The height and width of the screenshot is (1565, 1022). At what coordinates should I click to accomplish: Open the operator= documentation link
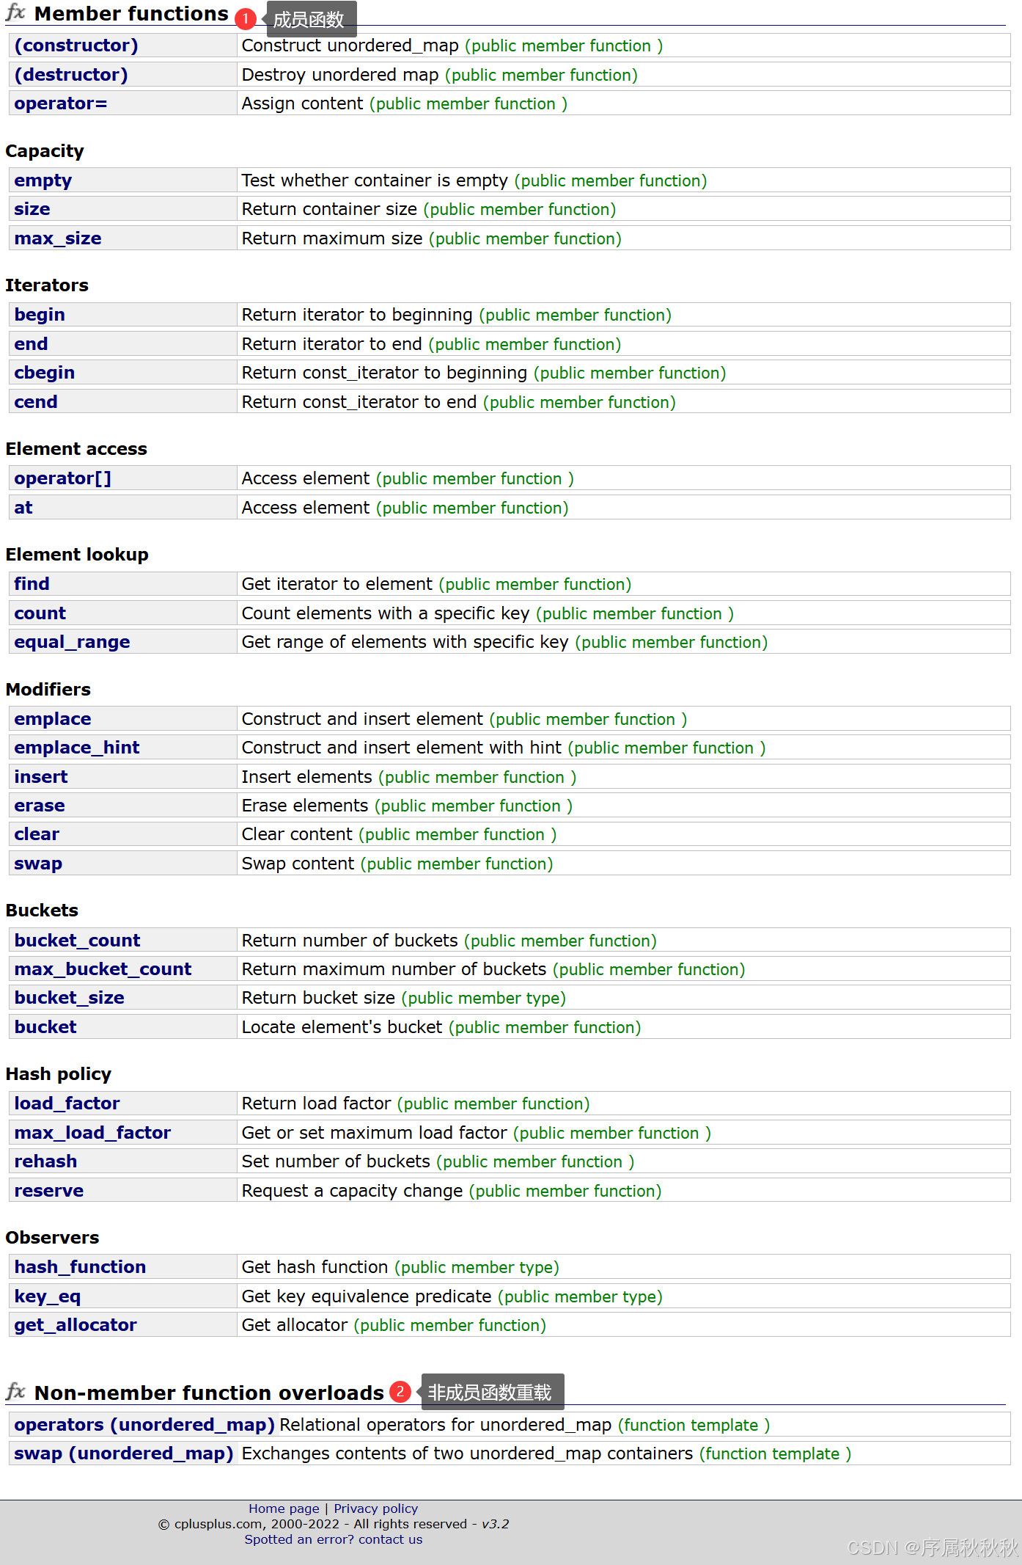point(61,103)
